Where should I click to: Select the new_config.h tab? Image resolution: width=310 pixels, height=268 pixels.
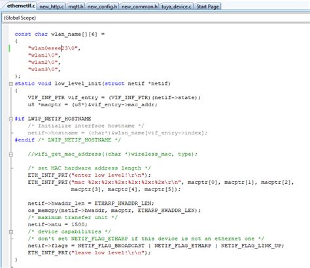pos(102,7)
